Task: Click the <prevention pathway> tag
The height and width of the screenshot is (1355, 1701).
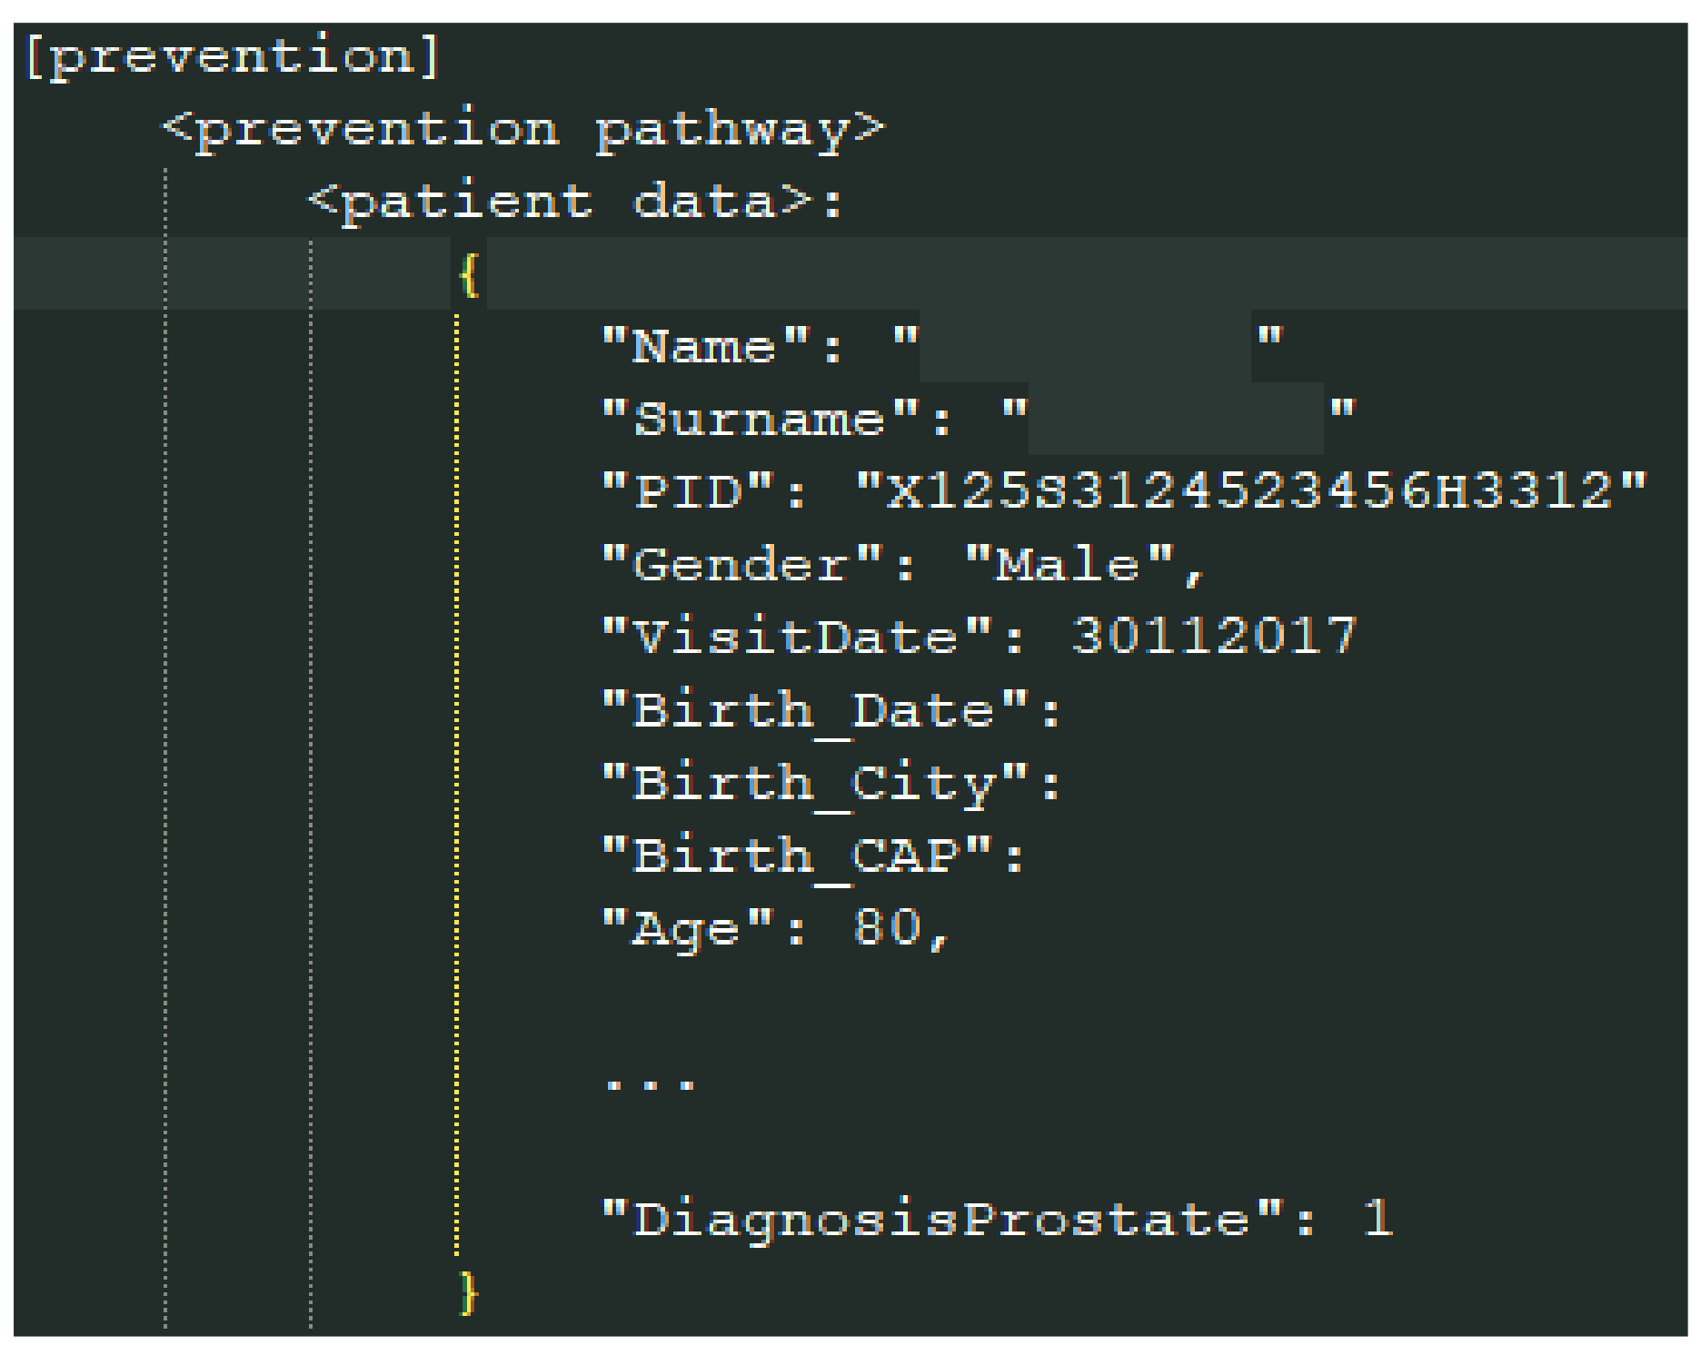Action: tap(522, 129)
